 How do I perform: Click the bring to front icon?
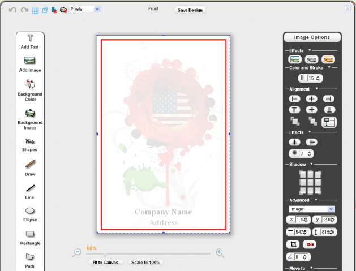(x=295, y=121)
